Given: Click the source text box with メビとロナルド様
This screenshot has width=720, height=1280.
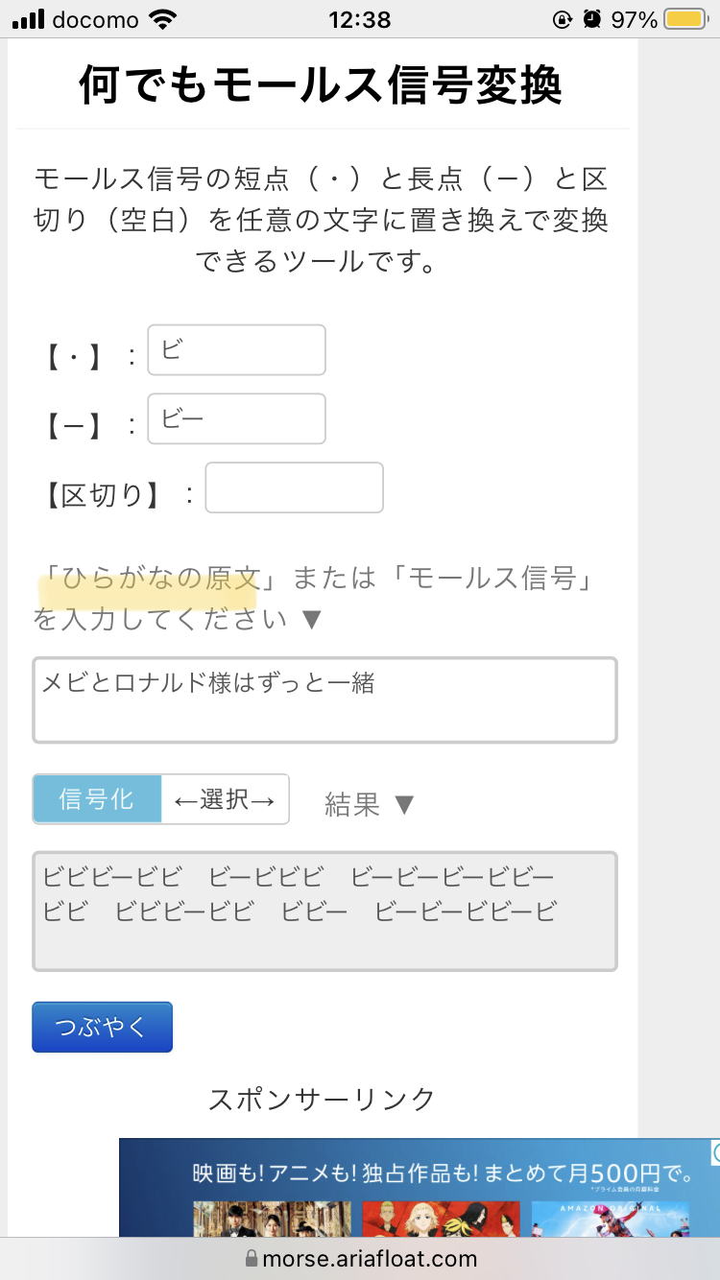Looking at the screenshot, I should [x=324, y=699].
